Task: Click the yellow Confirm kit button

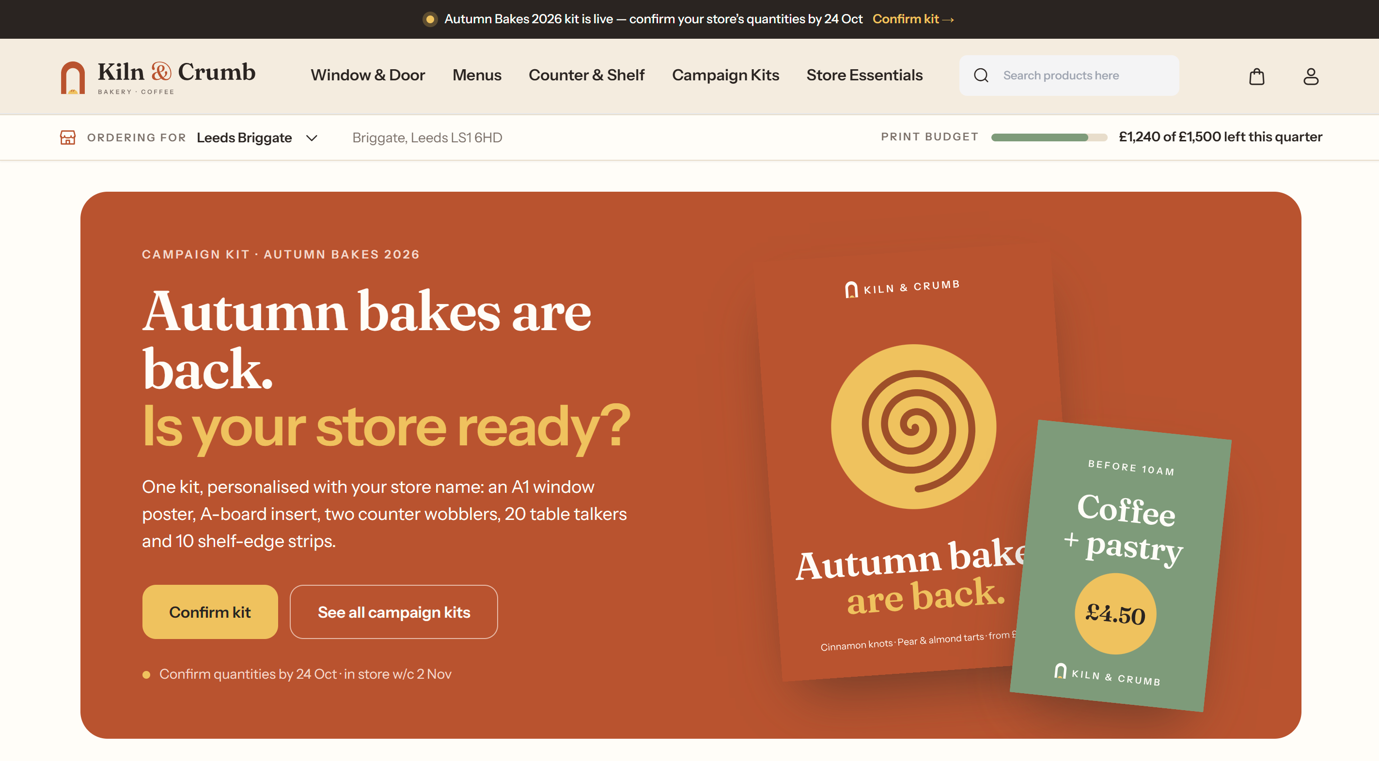Action: click(x=210, y=612)
